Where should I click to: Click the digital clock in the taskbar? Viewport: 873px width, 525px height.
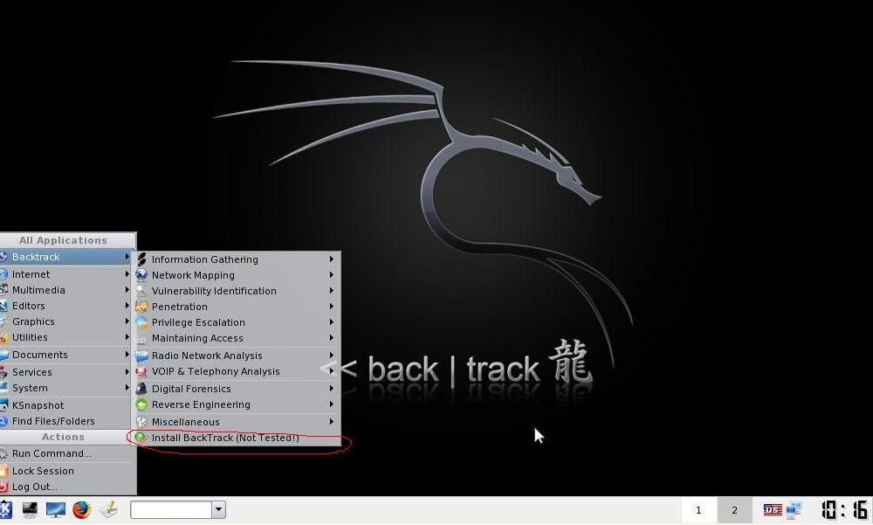tap(844, 510)
